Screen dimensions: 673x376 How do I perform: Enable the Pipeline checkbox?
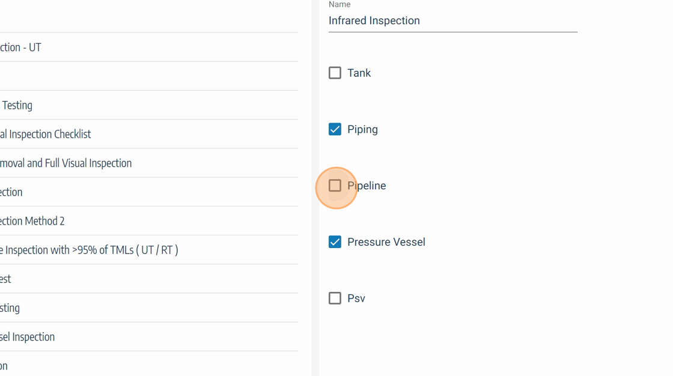tap(335, 186)
